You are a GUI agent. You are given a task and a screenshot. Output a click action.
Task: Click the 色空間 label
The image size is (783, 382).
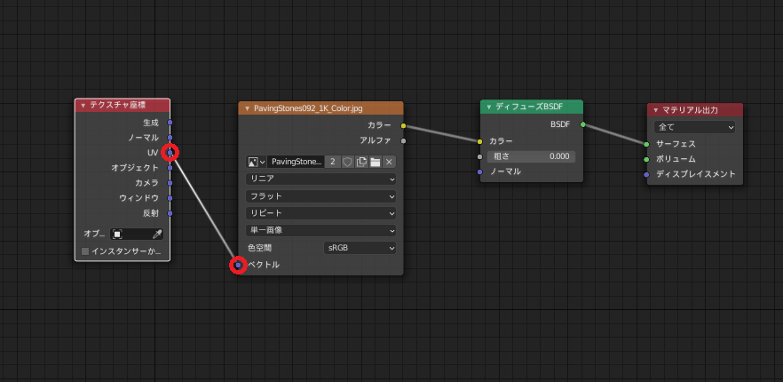(x=260, y=248)
